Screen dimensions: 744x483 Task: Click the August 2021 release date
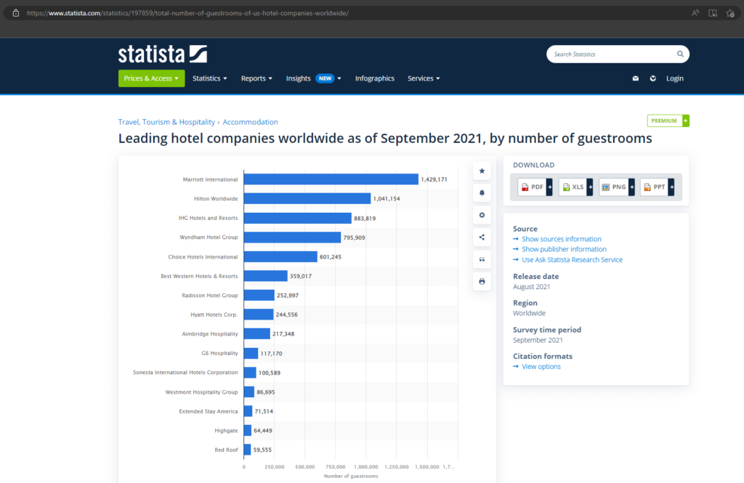[531, 287]
